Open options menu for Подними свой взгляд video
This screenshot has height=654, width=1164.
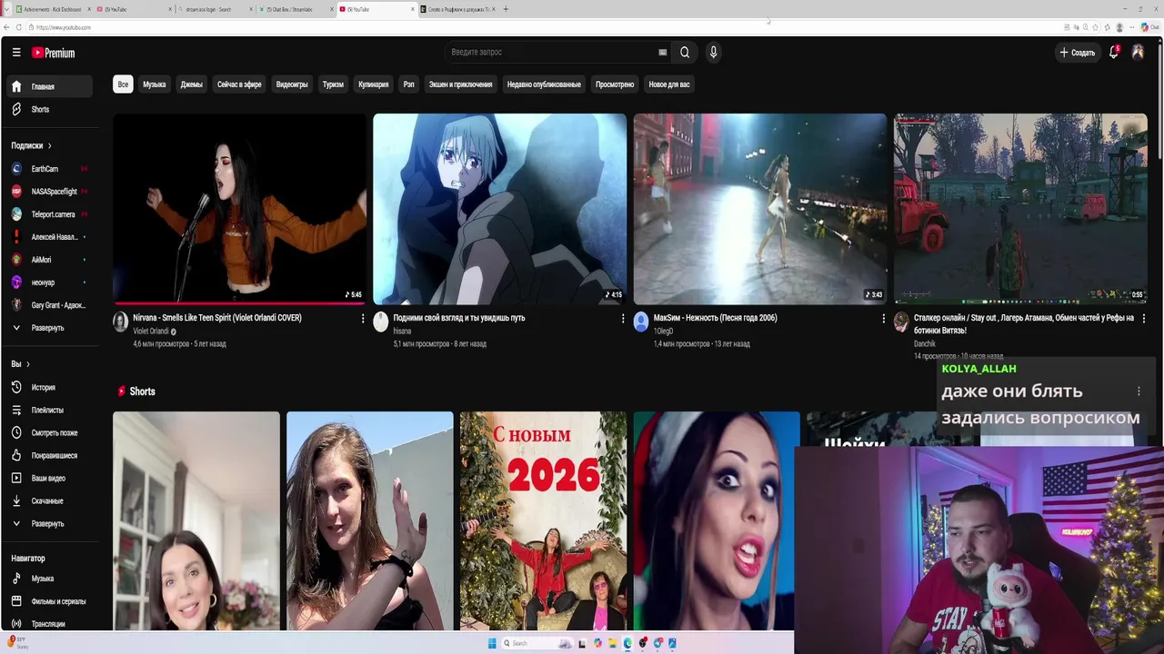point(623,319)
